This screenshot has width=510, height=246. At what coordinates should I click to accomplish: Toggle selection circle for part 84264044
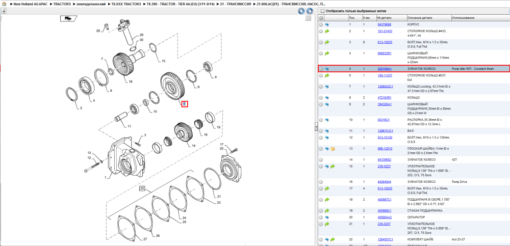tap(321, 182)
